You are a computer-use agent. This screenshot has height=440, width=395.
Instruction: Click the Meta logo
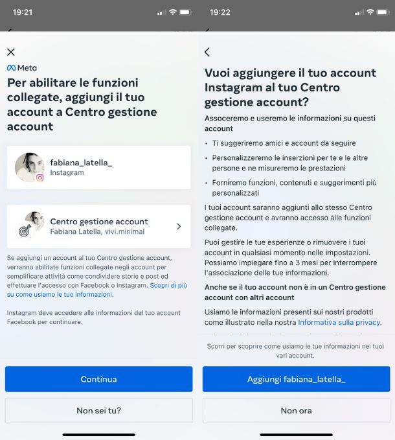tap(22, 67)
